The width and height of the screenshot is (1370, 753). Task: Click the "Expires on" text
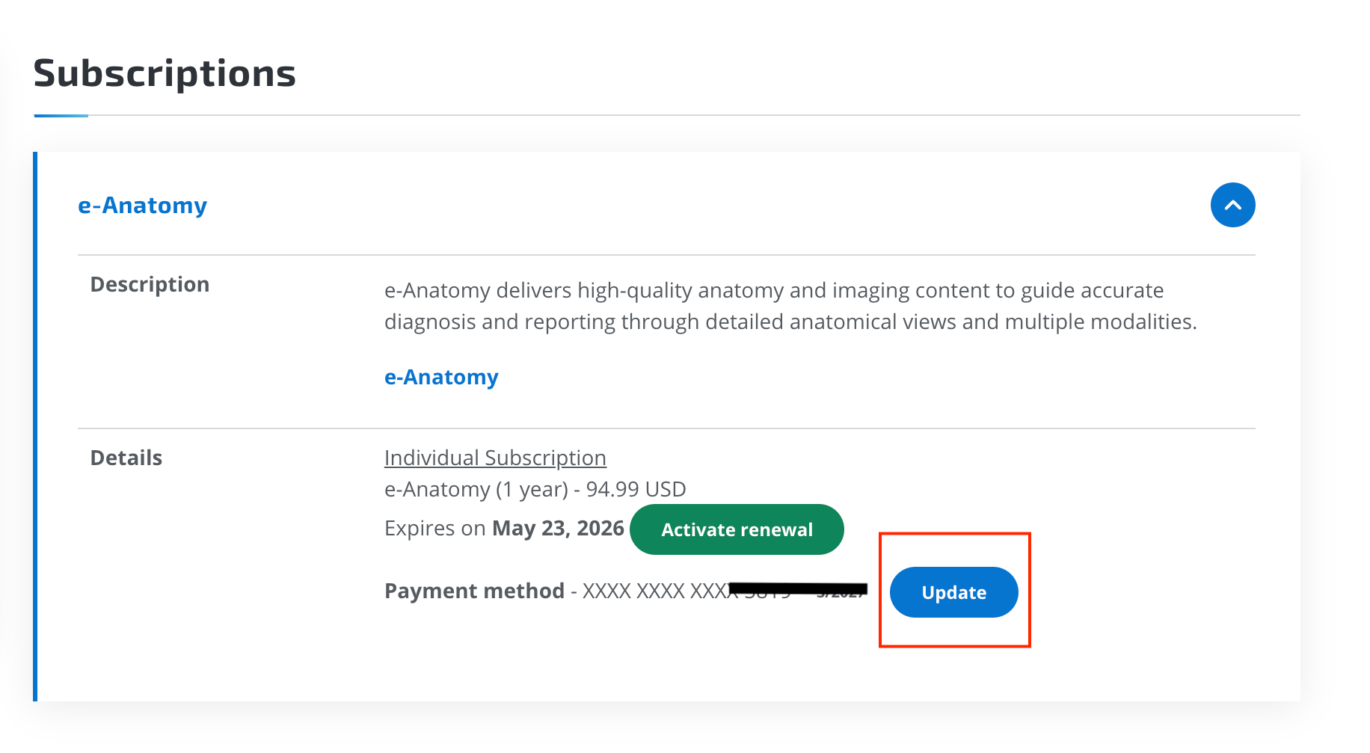[x=434, y=529]
